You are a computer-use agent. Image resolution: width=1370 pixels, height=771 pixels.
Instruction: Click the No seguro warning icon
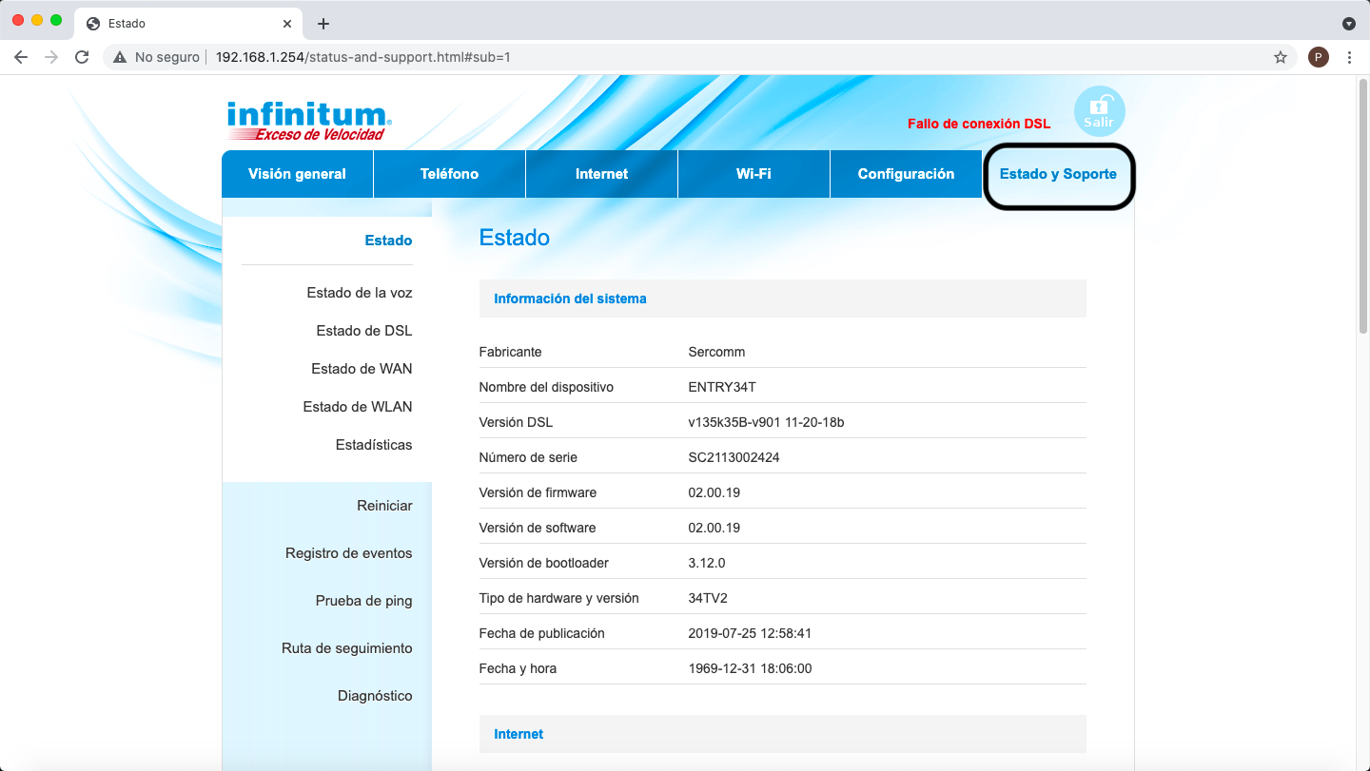(x=119, y=57)
